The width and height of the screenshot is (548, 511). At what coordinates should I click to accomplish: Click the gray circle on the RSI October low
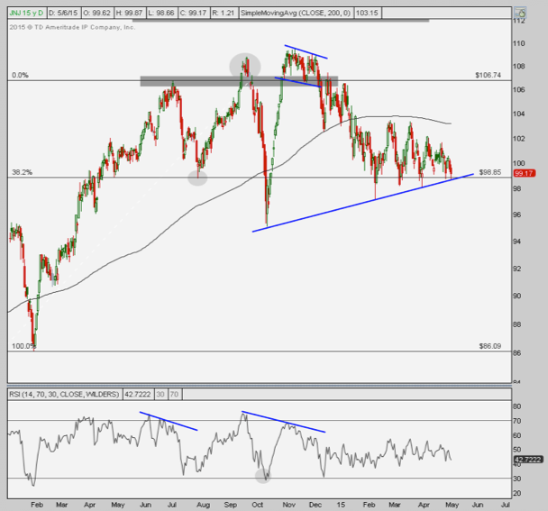[x=262, y=475]
